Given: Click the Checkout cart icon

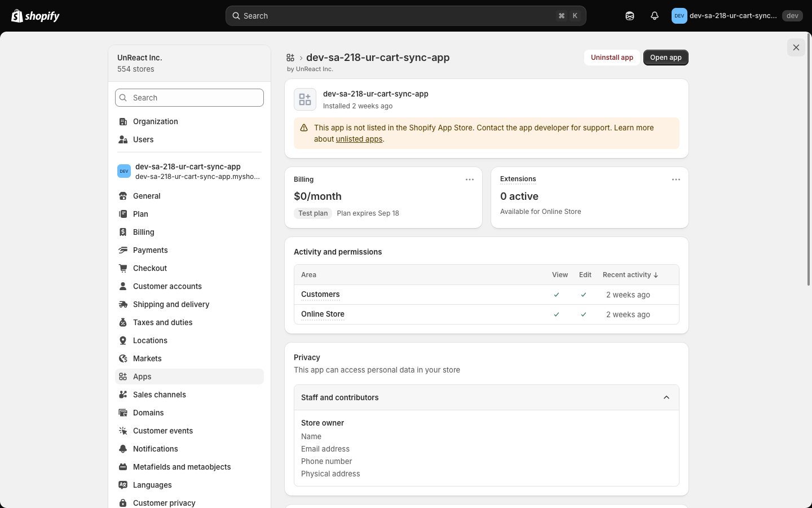Looking at the screenshot, I should [x=123, y=268].
